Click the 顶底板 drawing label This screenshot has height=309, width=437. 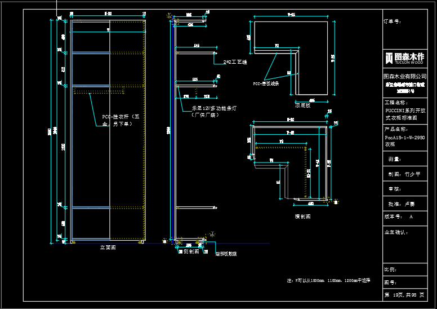click(302, 104)
